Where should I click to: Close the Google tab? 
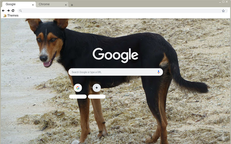[x=33, y=5]
